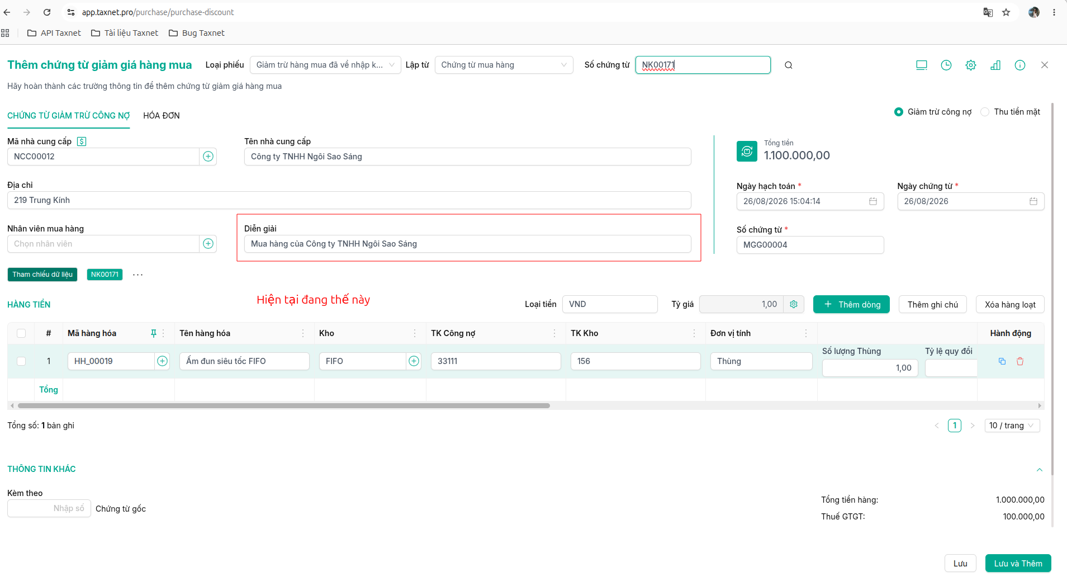This screenshot has width=1067, height=581.
Task: Click the search icon beside Số chứng từ
Action: click(x=788, y=65)
